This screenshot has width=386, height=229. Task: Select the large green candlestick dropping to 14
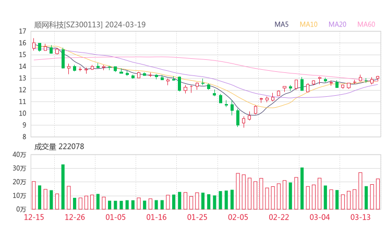pyautogui.click(x=63, y=58)
